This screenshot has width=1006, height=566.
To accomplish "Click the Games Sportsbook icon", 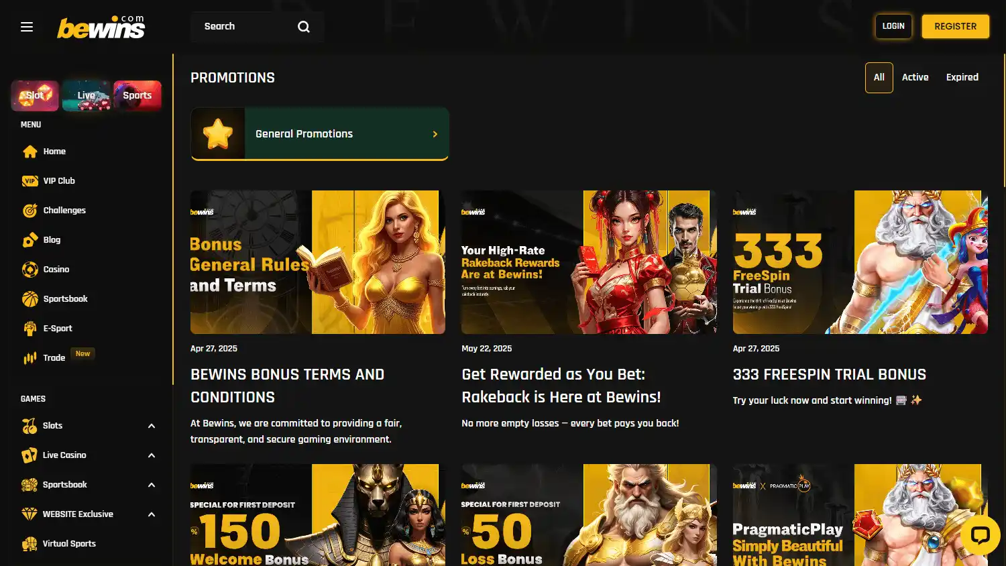I will 30,485.
